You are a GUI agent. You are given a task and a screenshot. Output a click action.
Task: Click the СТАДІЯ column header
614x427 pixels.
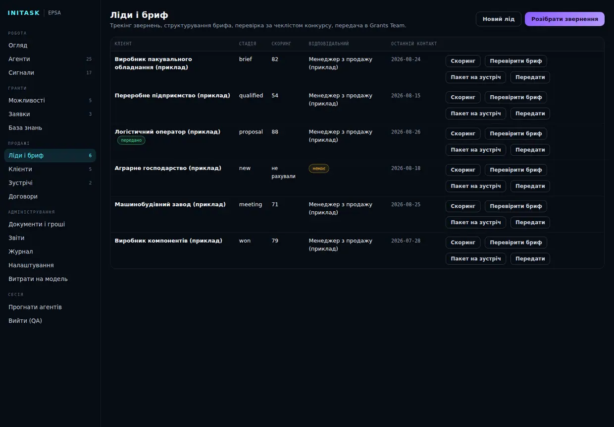tap(248, 44)
